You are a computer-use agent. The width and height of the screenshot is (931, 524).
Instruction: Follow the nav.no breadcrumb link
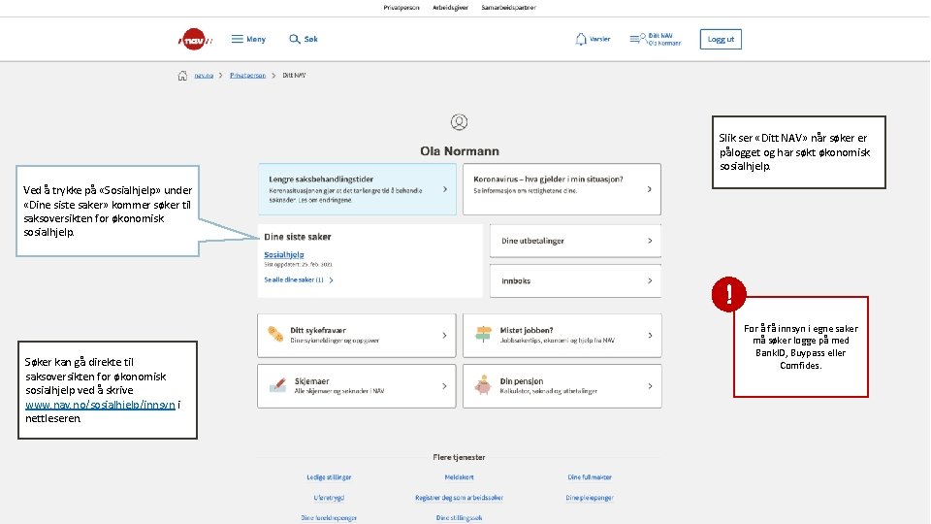[x=204, y=76]
